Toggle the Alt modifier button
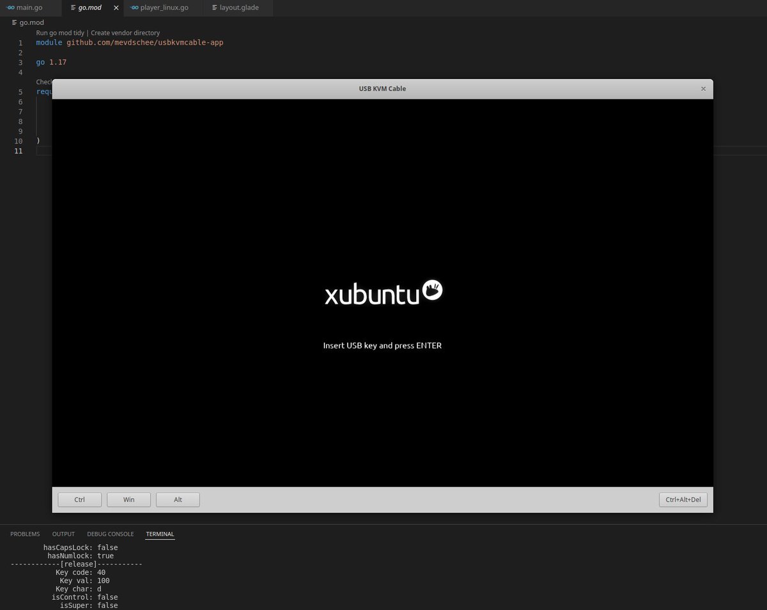 click(x=178, y=499)
